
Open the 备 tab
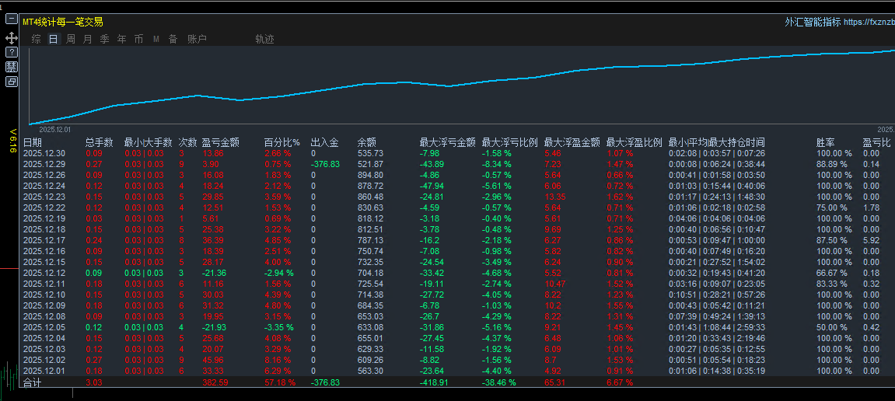pos(173,40)
